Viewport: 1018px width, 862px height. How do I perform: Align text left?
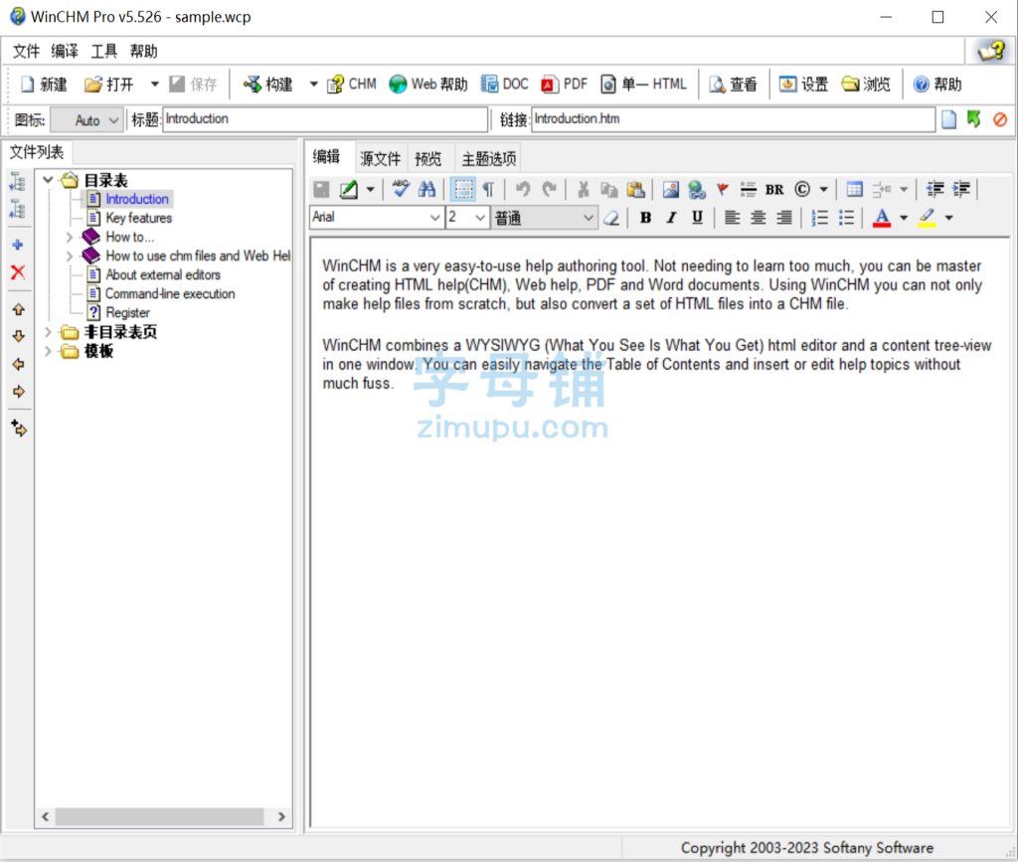click(732, 218)
